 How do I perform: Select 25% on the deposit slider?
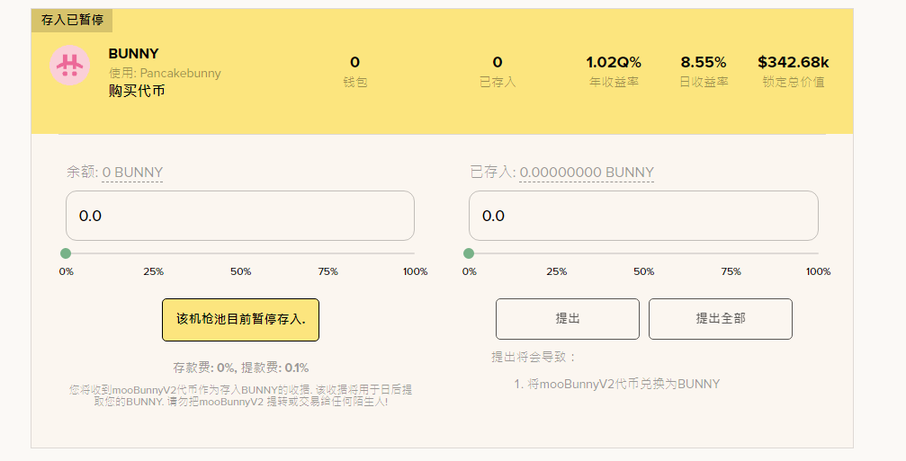pyautogui.click(x=153, y=271)
